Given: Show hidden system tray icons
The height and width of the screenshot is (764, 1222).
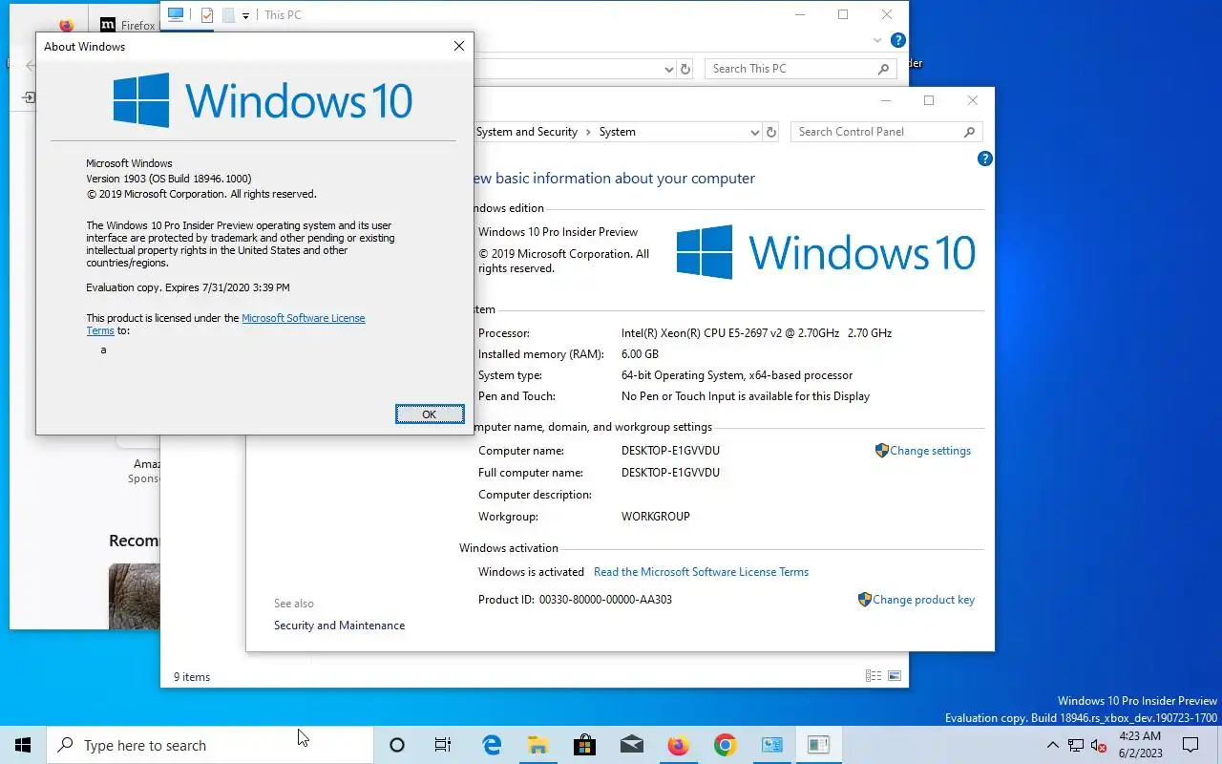Looking at the screenshot, I should click(1053, 745).
